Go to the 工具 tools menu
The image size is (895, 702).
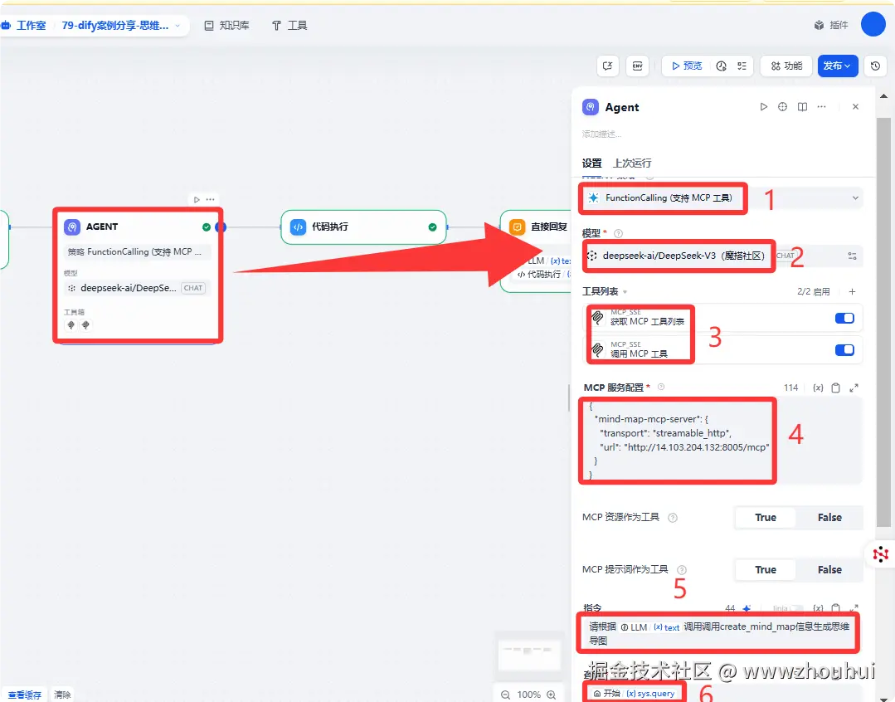pyautogui.click(x=289, y=26)
